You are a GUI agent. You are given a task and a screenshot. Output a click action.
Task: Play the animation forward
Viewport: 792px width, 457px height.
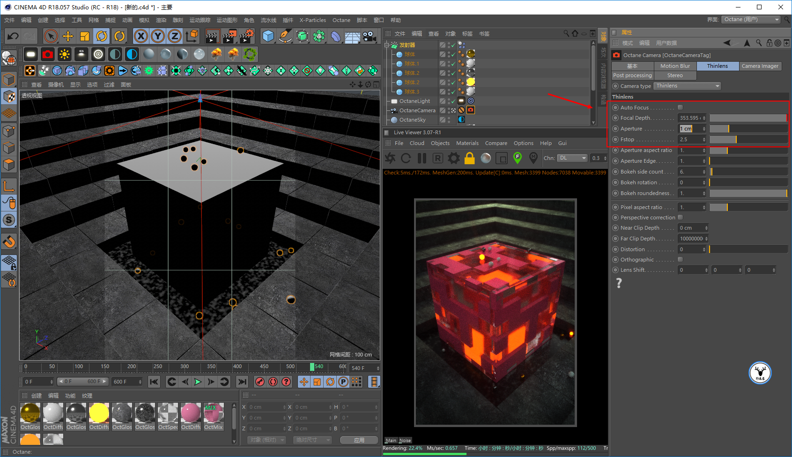pyautogui.click(x=198, y=382)
